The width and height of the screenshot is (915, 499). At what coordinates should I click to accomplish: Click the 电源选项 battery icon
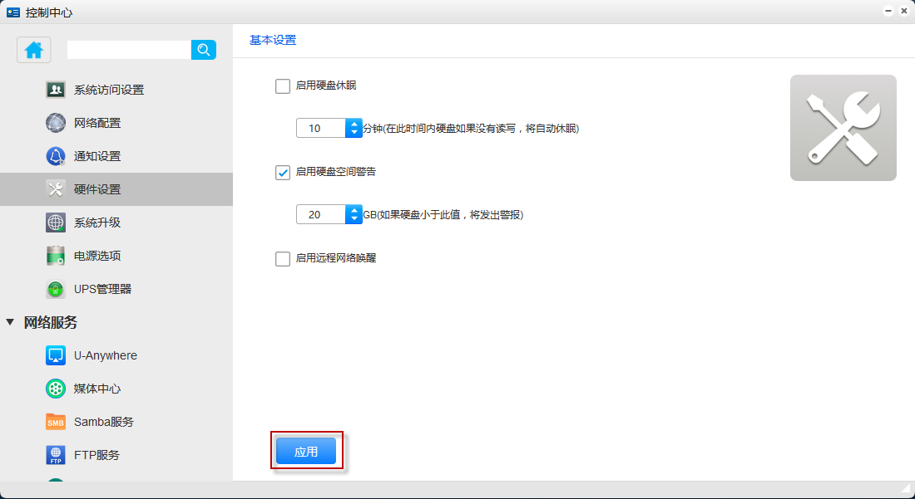pos(56,256)
